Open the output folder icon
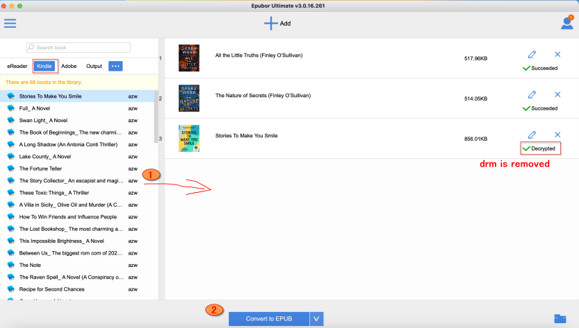The height and width of the screenshot is (328, 579). (x=560, y=318)
